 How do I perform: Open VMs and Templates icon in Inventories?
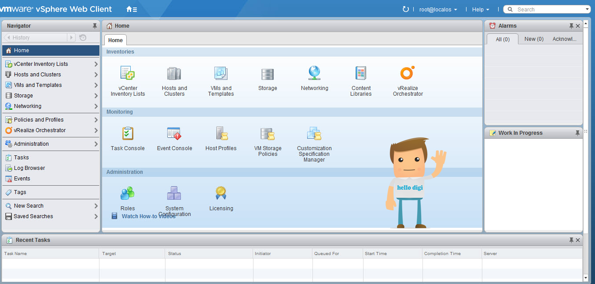click(221, 73)
